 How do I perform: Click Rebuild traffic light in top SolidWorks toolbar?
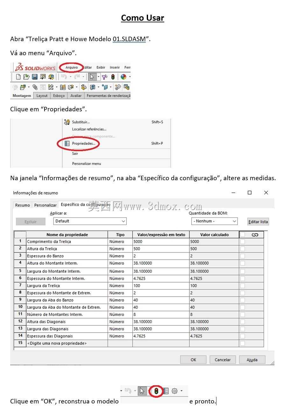(113, 77)
